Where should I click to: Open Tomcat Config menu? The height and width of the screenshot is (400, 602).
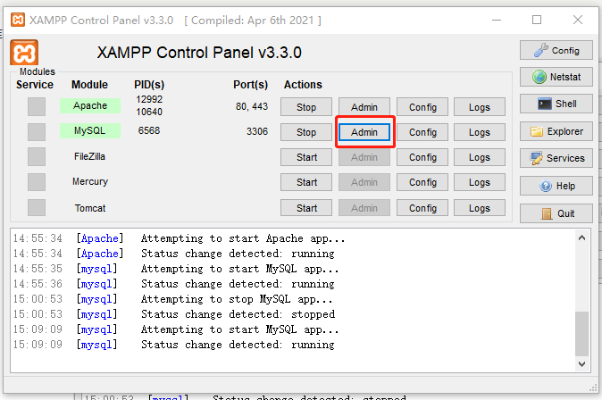[x=422, y=208]
